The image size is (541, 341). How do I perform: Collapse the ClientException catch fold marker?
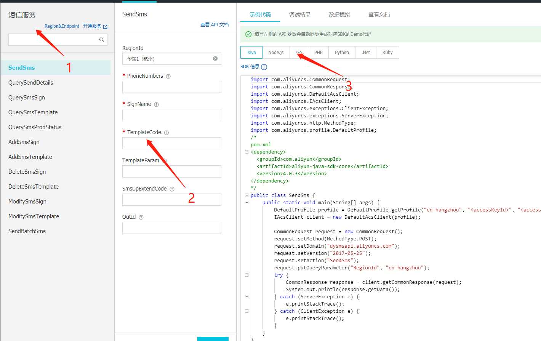(246, 311)
